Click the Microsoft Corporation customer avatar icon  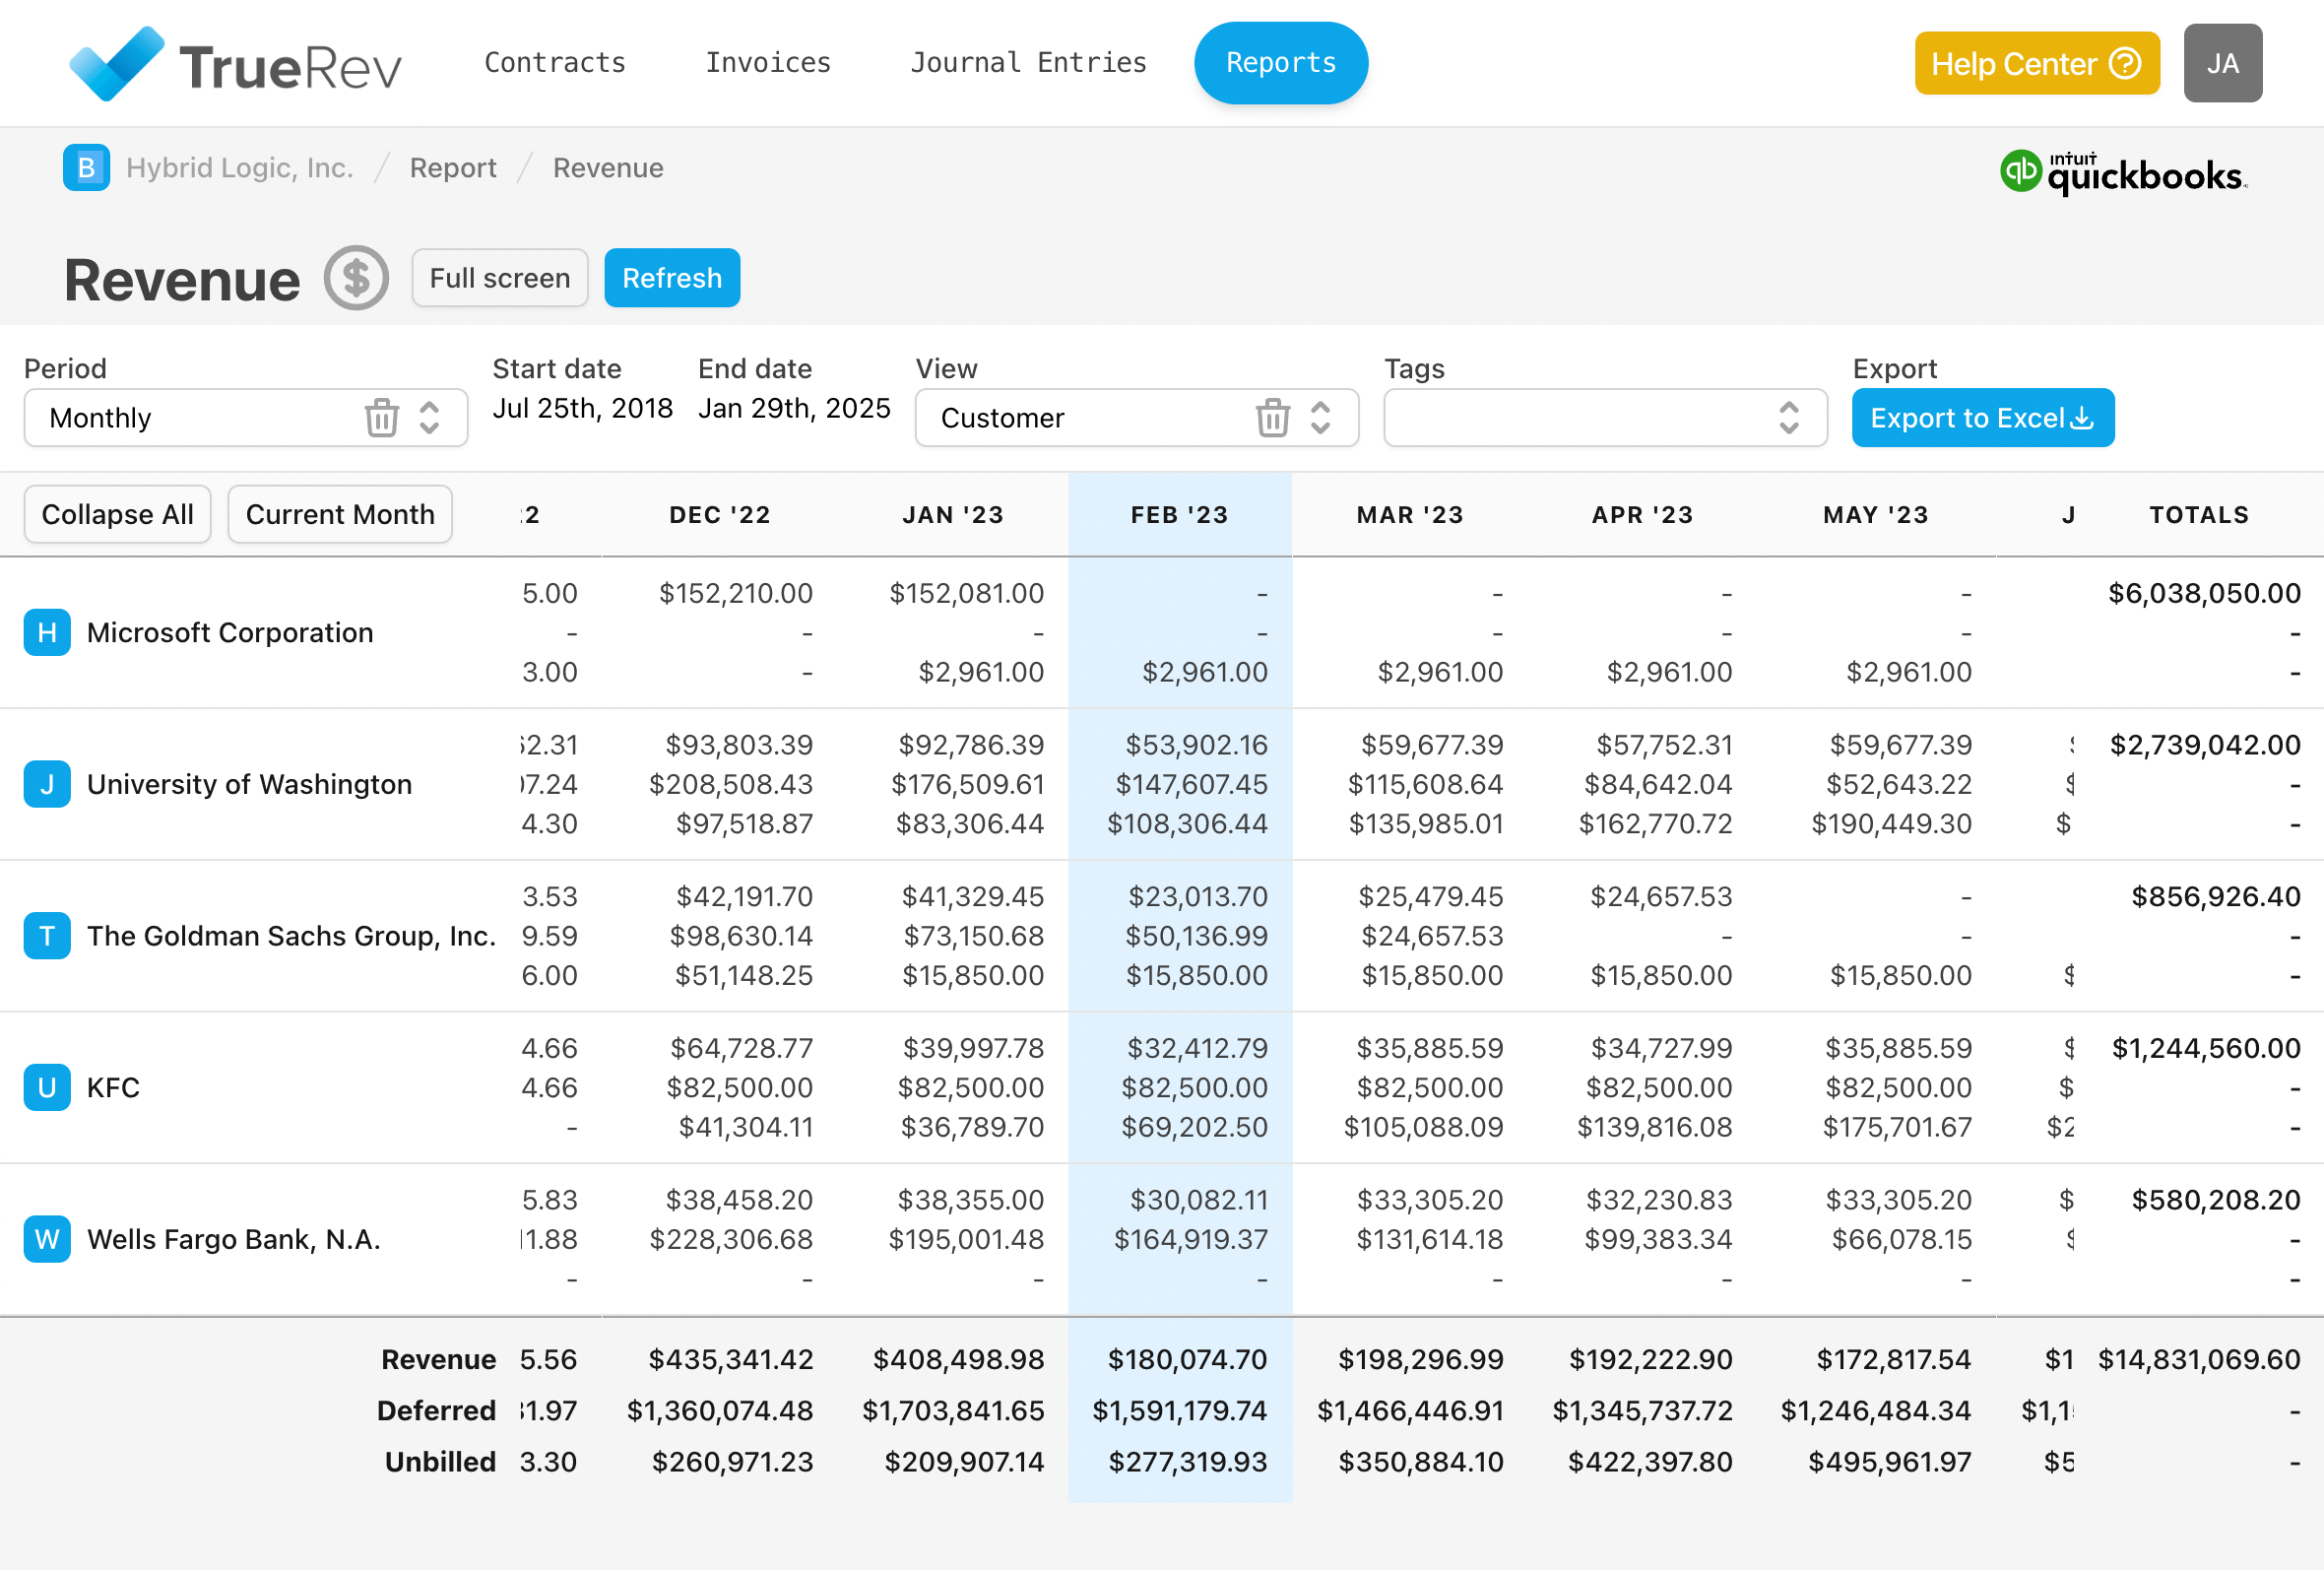(46, 632)
